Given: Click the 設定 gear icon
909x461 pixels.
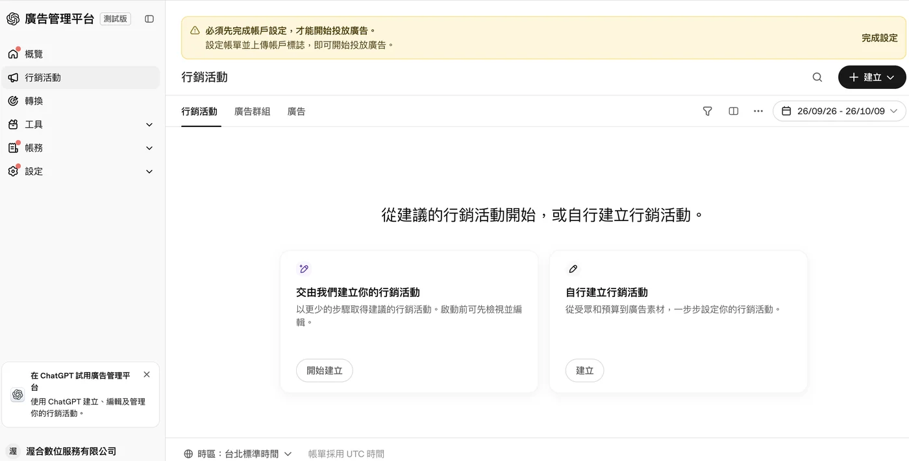Looking at the screenshot, I should coord(13,171).
